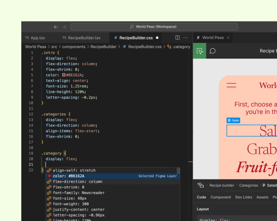Image resolution: width=277 pixels, height=221 pixels.
Task: Switch to the Component tab
Action: click(221, 197)
